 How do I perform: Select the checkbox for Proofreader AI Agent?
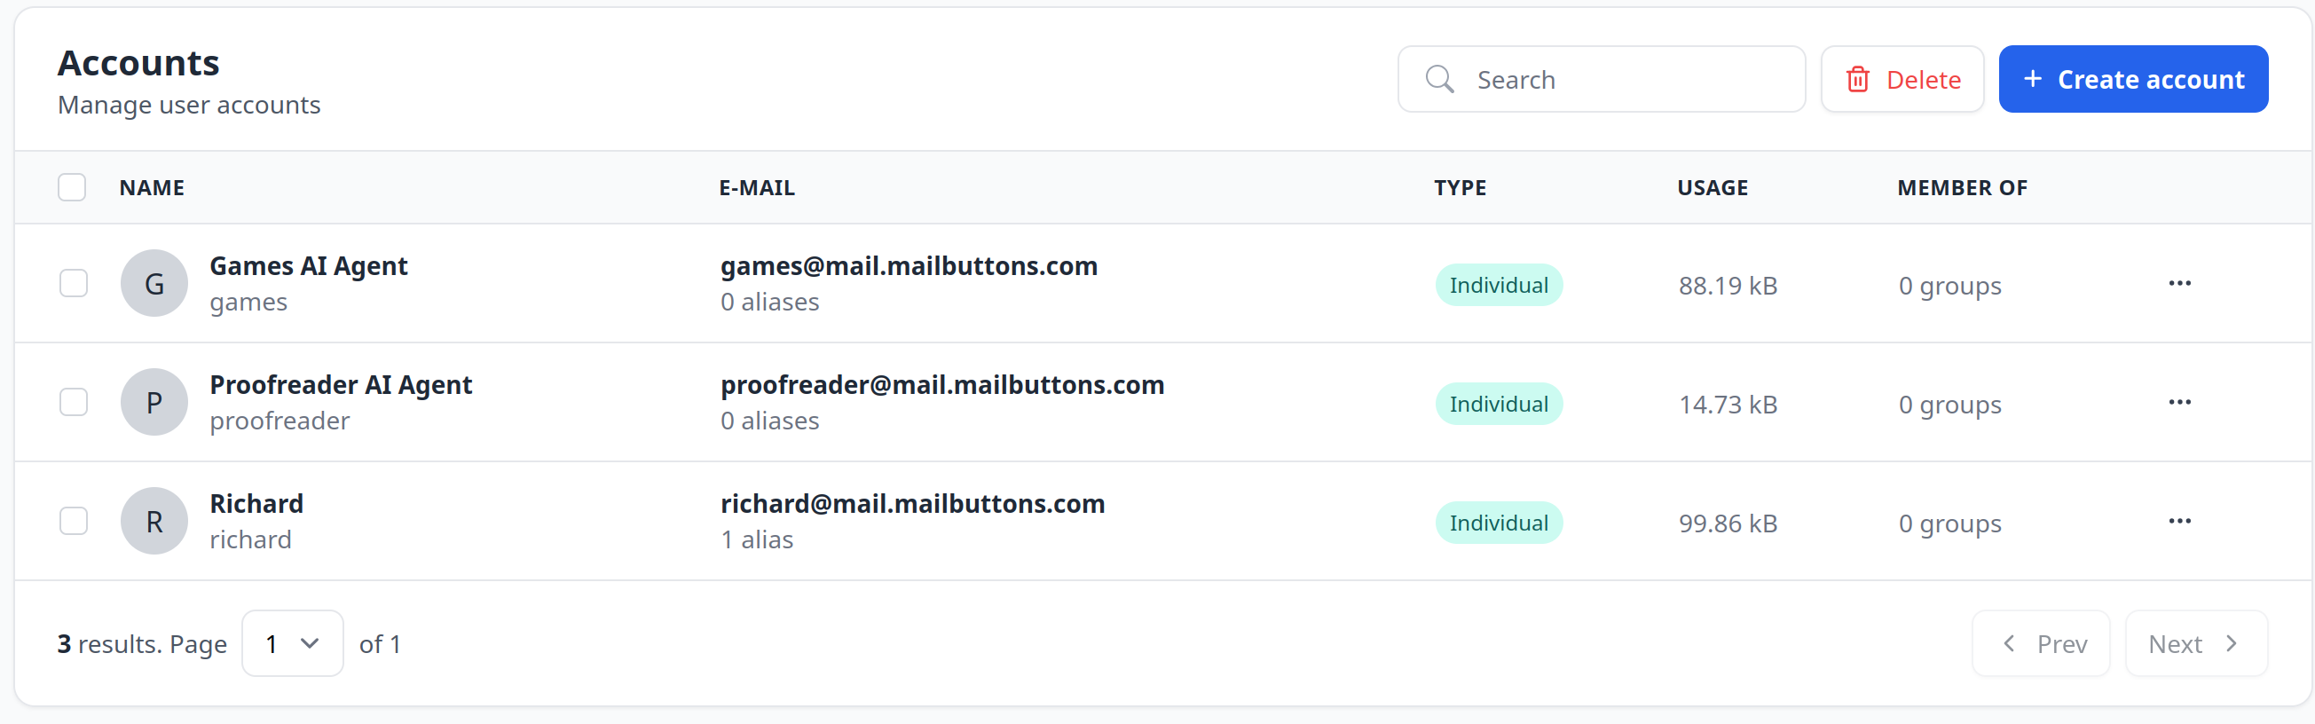coord(73,402)
